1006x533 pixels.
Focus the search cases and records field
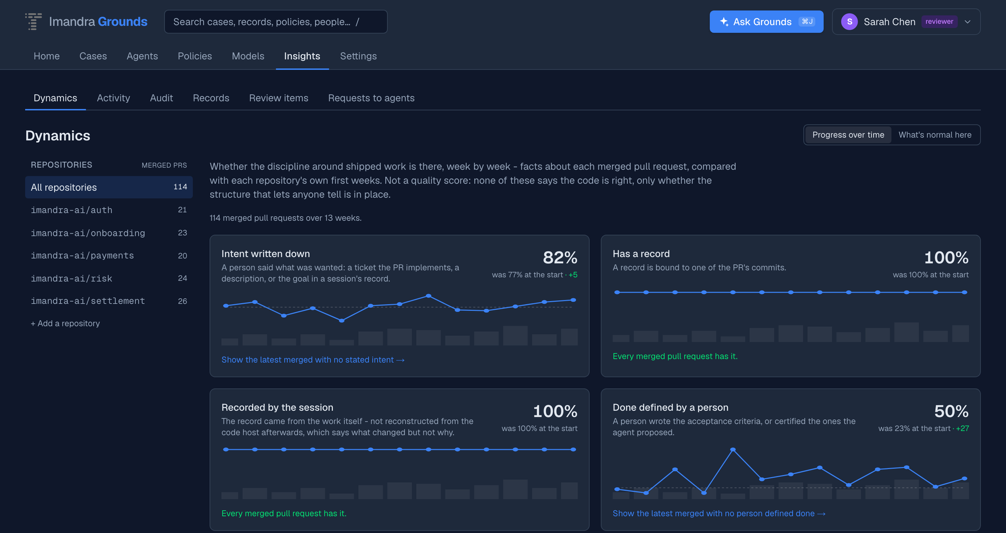coord(276,22)
